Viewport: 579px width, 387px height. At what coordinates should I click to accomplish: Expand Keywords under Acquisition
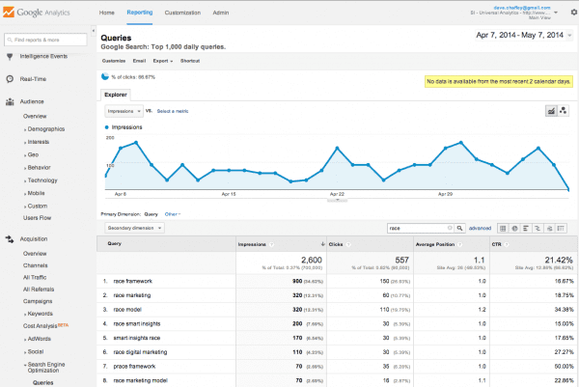click(x=39, y=314)
